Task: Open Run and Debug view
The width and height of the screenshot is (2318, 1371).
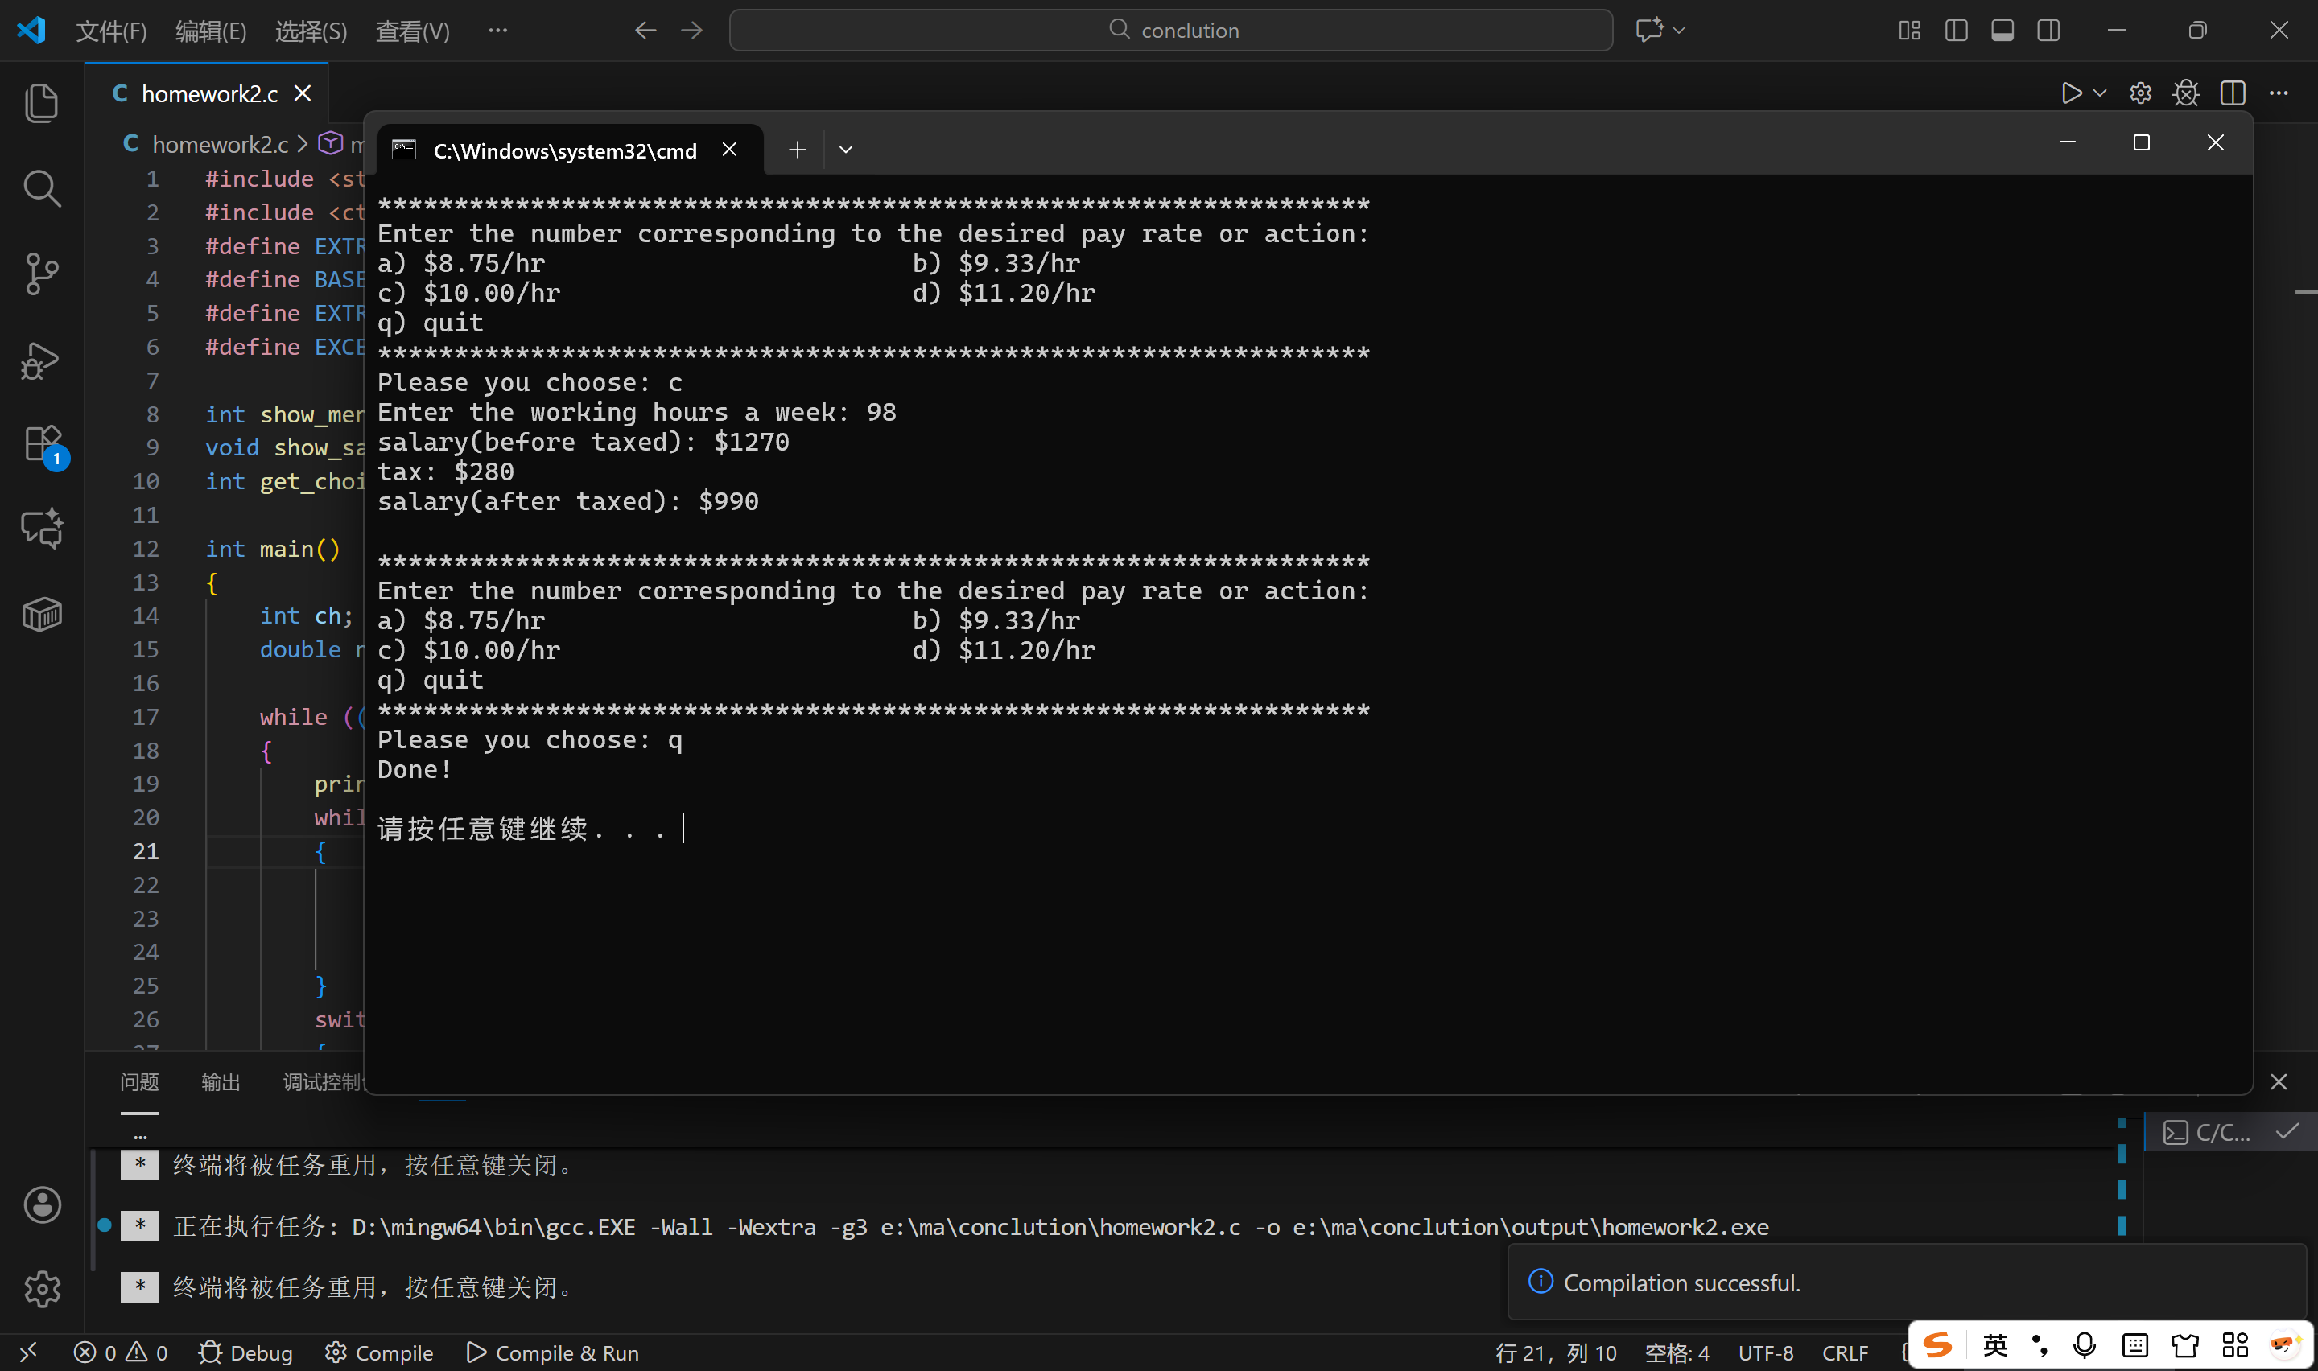Action: [x=42, y=360]
